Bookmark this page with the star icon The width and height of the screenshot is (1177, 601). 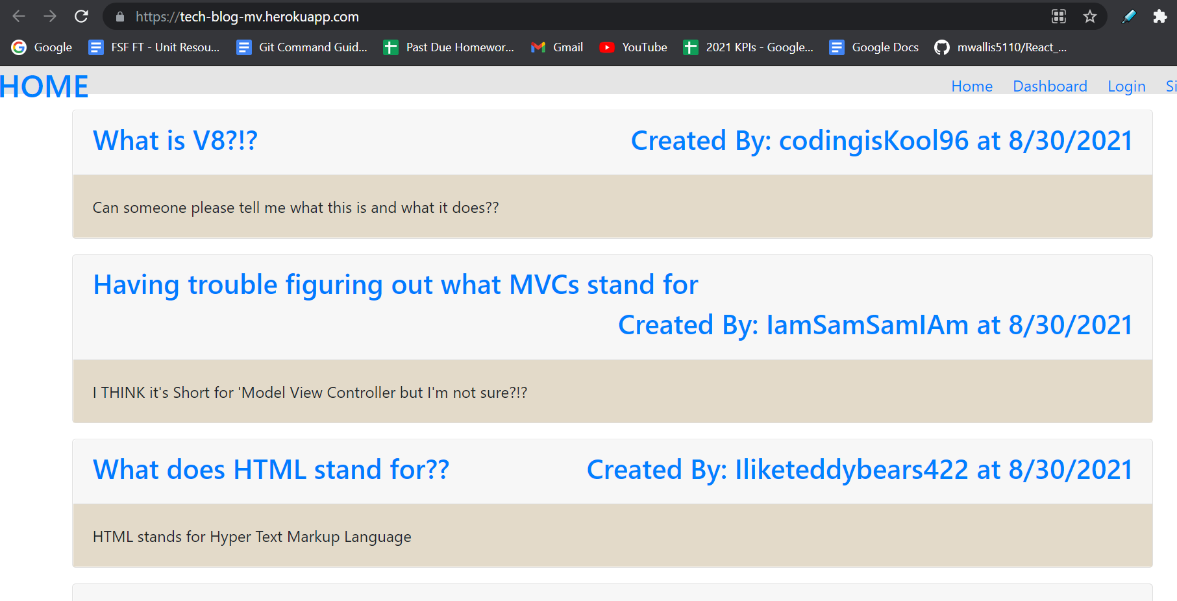coord(1090,16)
